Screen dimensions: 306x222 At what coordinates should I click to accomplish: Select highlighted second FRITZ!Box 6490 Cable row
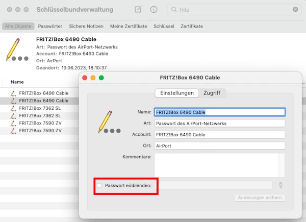tap(39, 101)
